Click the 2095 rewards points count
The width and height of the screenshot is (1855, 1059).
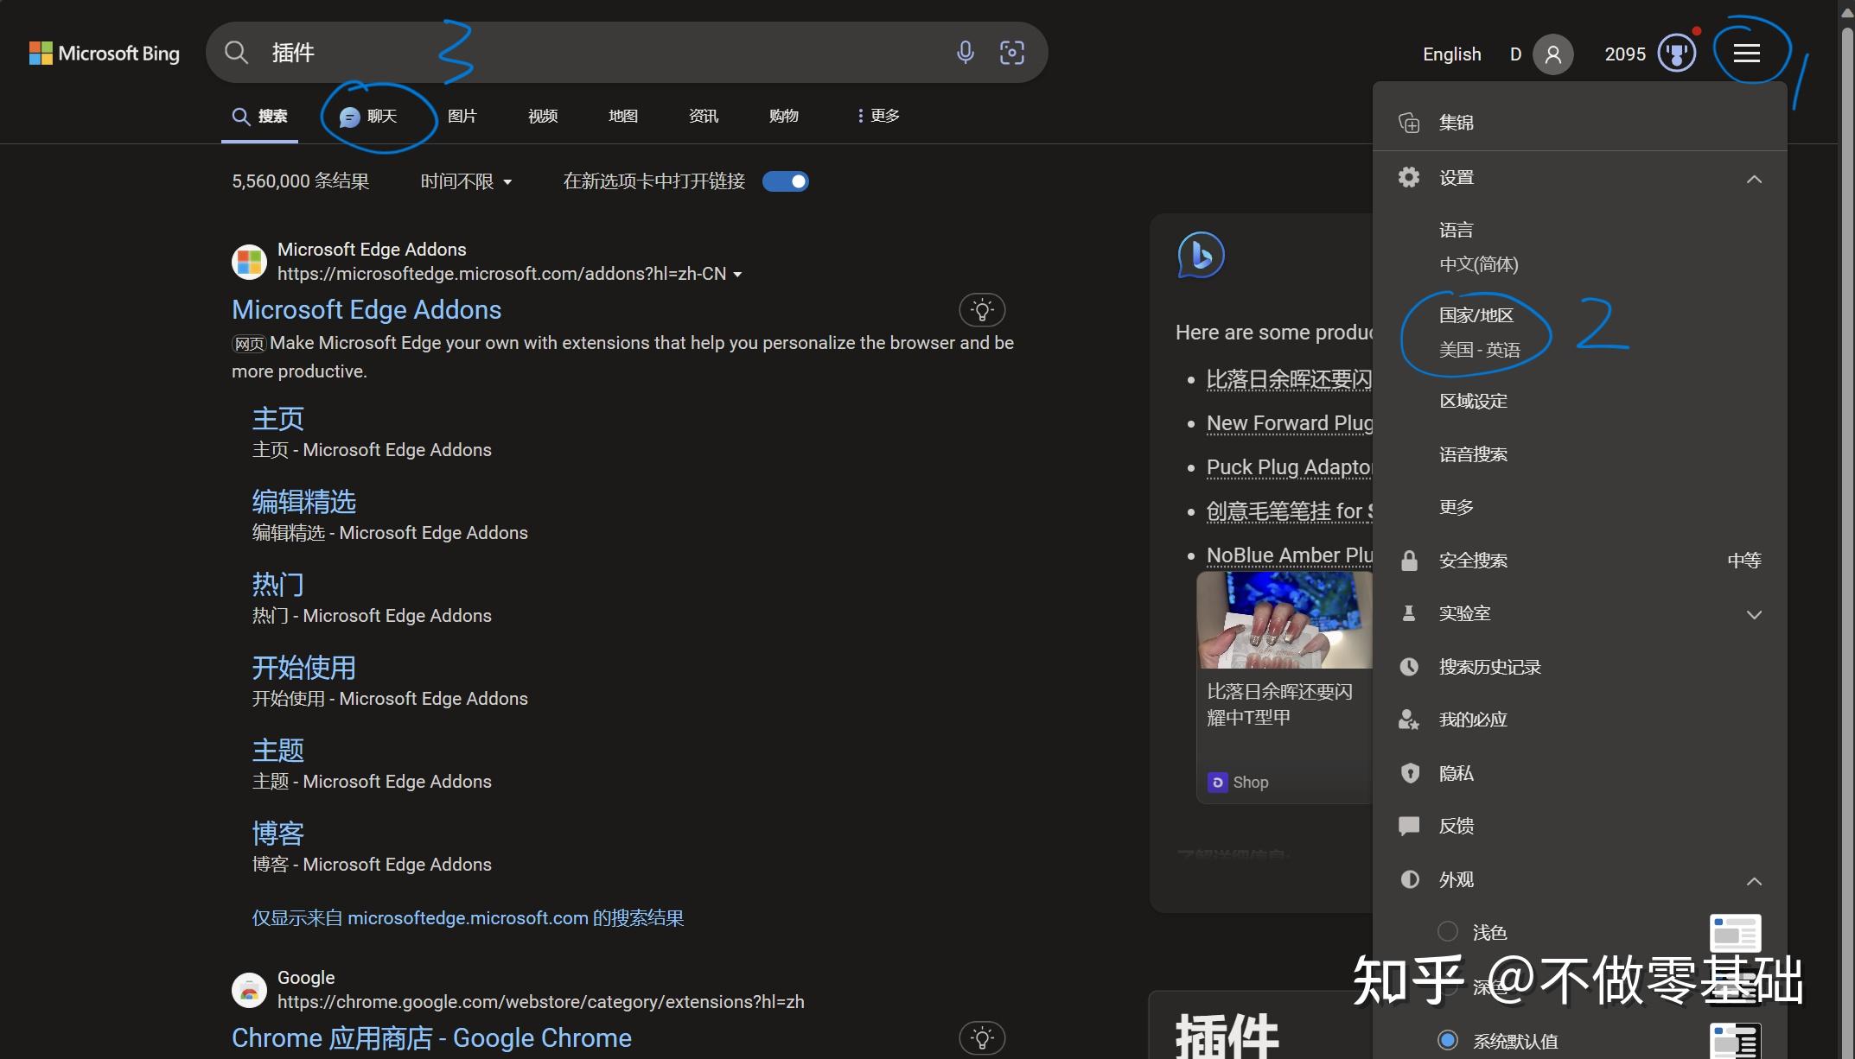[x=1625, y=54]
